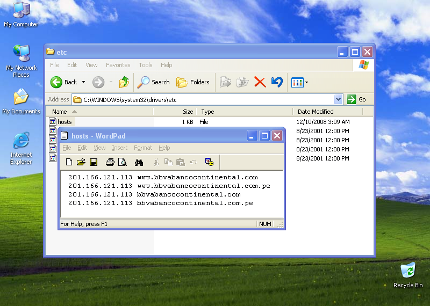The image size is (430, 306).
Task: Click the Undo icon in Explorer toolbar
Action: pyautogui.click(x=277, y=82)
